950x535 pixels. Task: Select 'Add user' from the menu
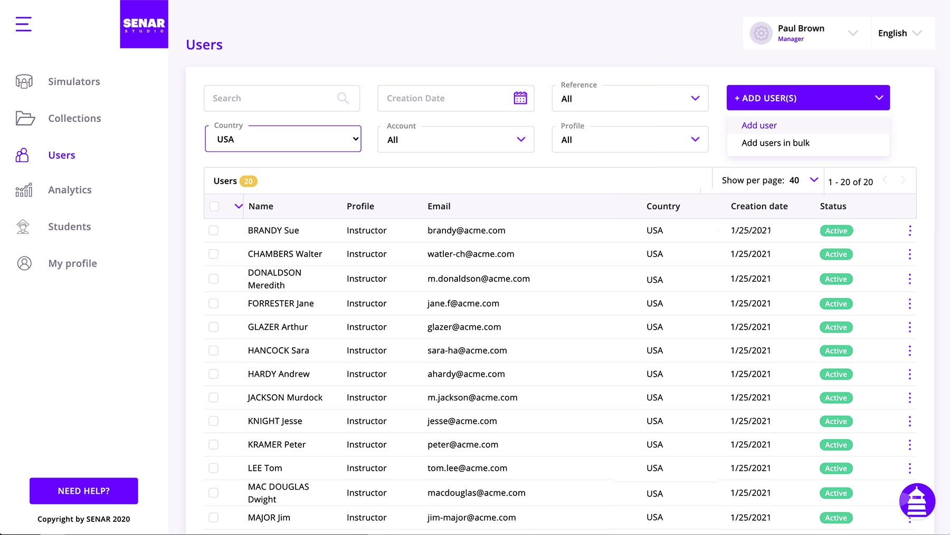click(759, 126)
